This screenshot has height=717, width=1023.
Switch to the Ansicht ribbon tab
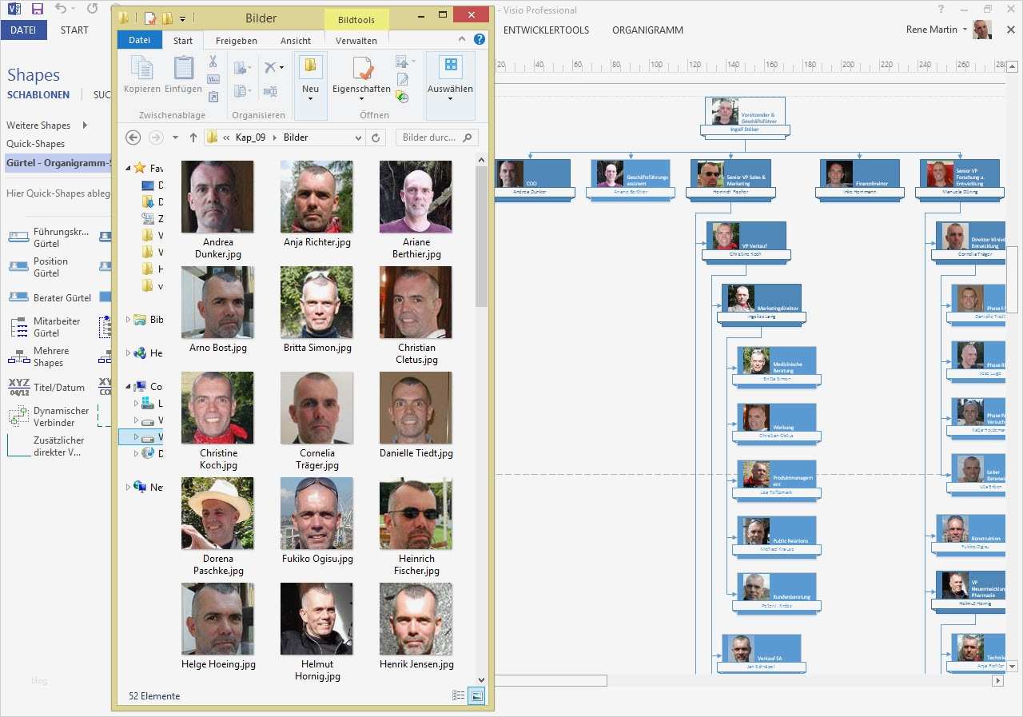click(295, 39)
